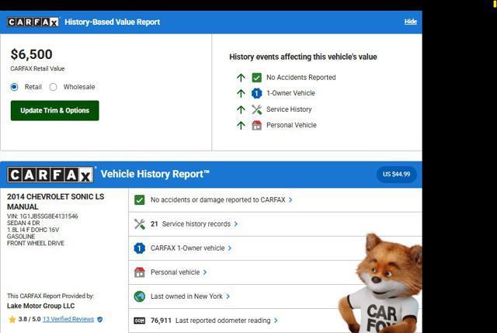Click the large CARFAX logo in History Report header
The image size is (497, 333).
coord(50,175)
